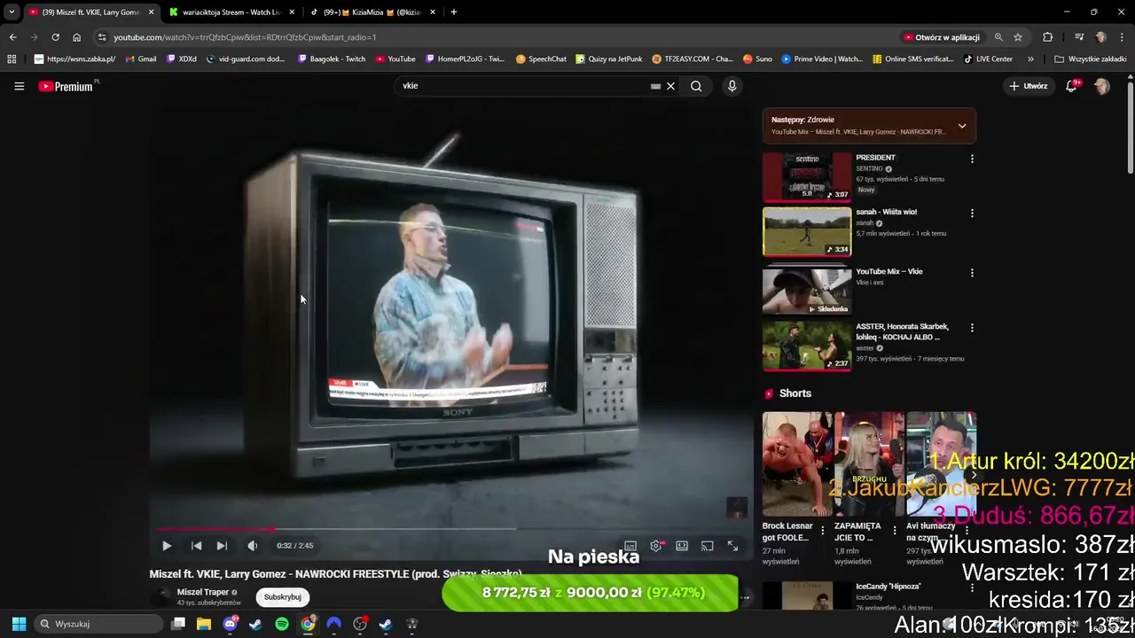
Task: Click the Utwórz create button
Action: tap(1029, 86)
